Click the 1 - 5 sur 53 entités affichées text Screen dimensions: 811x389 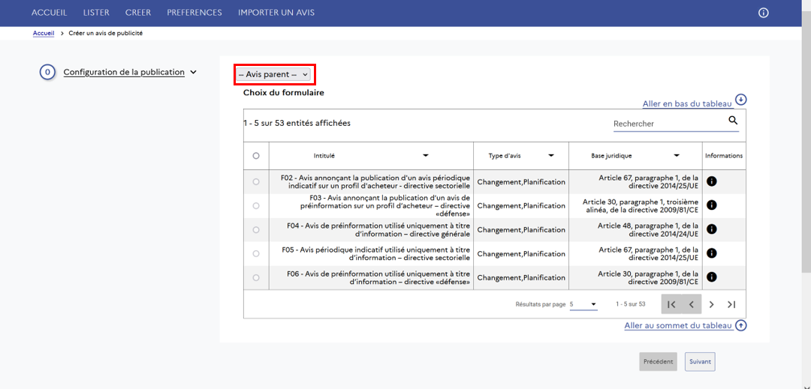coord(297,124)
